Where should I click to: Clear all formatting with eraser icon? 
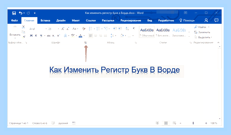point(84,29)
